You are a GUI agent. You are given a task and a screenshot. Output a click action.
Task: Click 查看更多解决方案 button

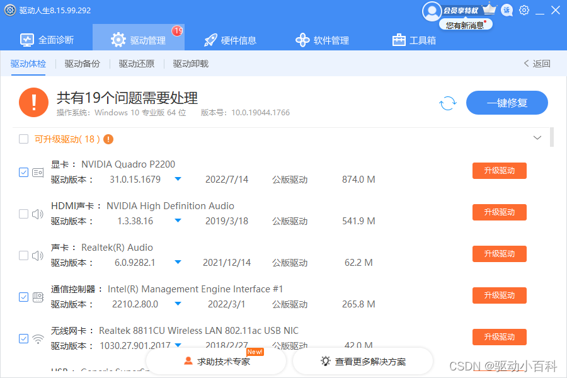[x=363, y=362]
